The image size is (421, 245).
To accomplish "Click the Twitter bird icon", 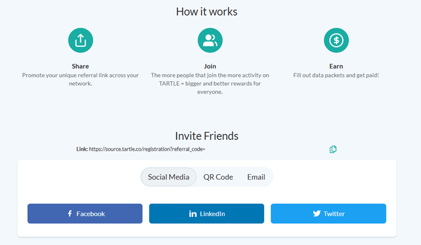I will click(x=317, y=213).
